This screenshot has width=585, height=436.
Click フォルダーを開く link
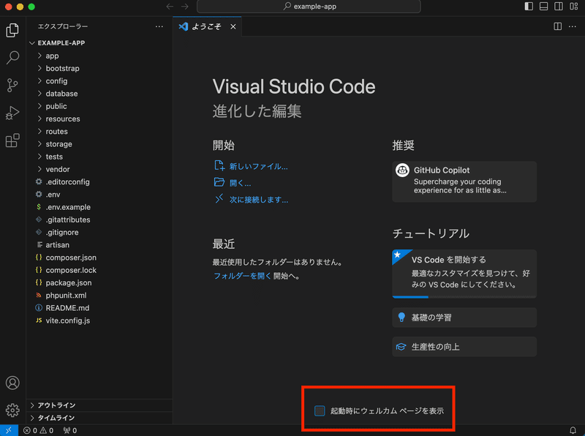tap(242, 276)
